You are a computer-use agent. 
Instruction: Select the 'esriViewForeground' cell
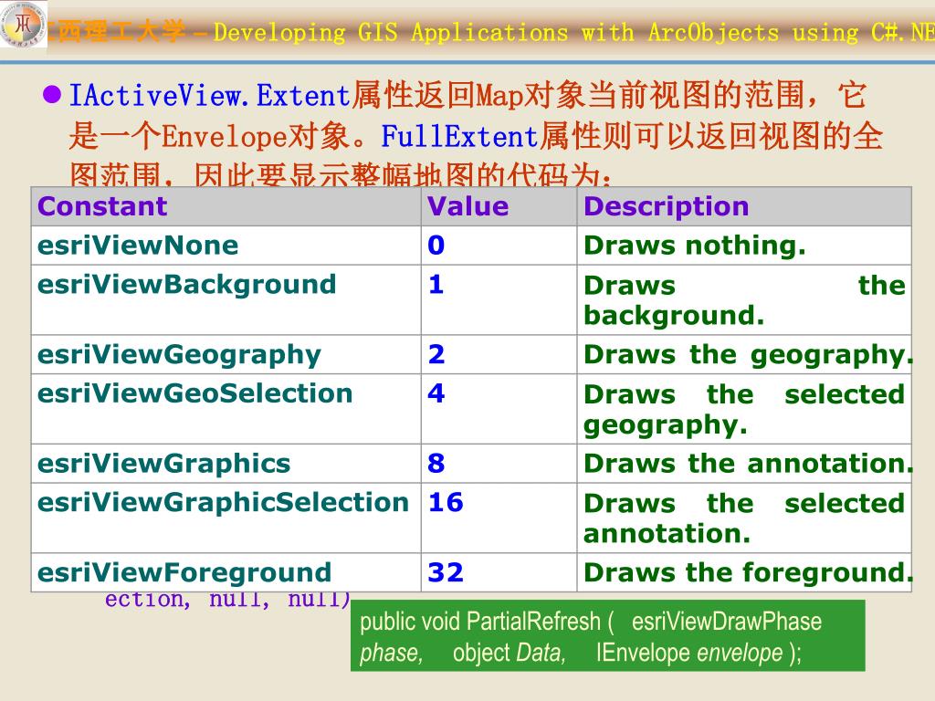tap(226, 572)
